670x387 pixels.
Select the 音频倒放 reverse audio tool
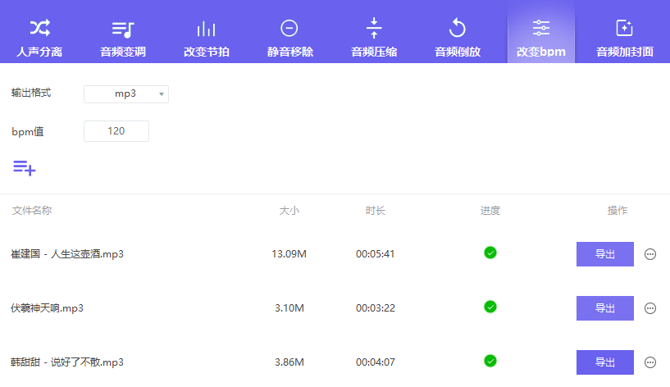457,37
